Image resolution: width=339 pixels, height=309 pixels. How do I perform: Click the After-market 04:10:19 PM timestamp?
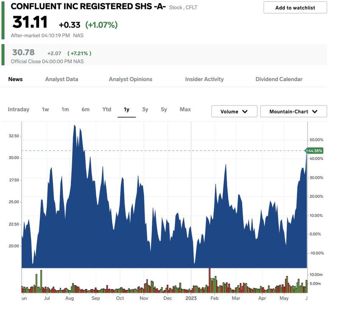[40, 36]
